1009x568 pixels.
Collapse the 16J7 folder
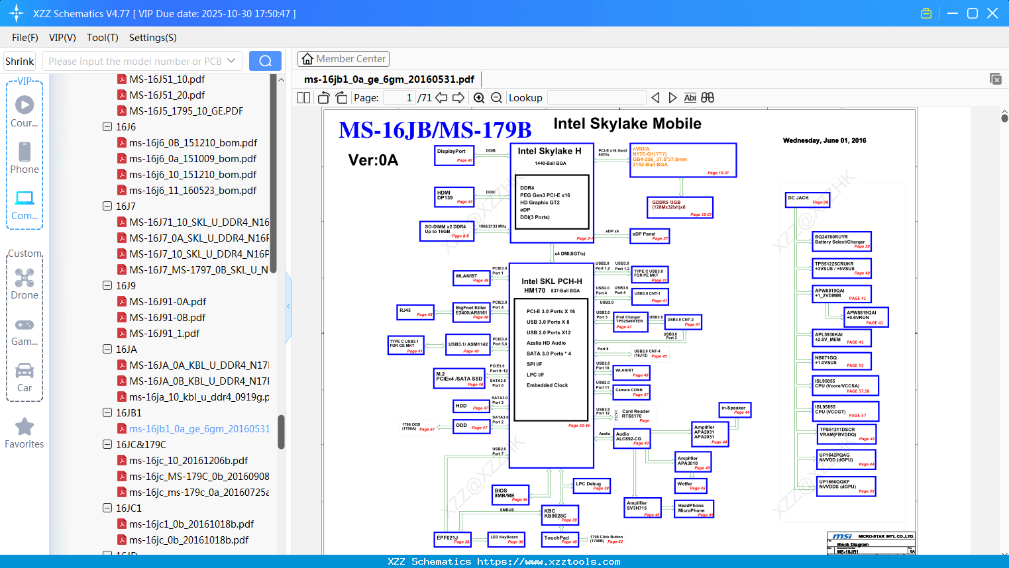click(x=107, y=206)
